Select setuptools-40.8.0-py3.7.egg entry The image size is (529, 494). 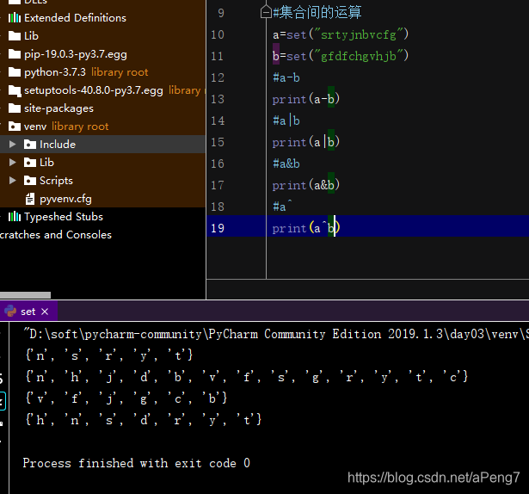[94, 90]
